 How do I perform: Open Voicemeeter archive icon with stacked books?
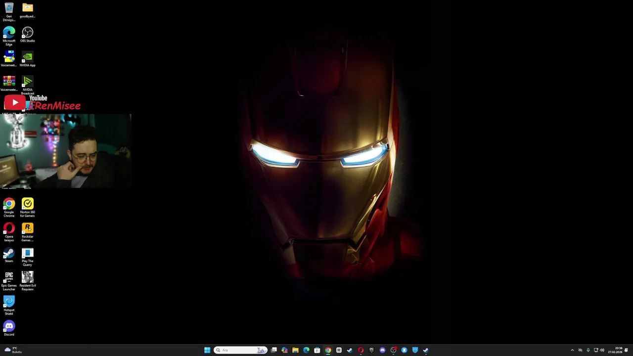pyautogui.click(x=9, y=84)
